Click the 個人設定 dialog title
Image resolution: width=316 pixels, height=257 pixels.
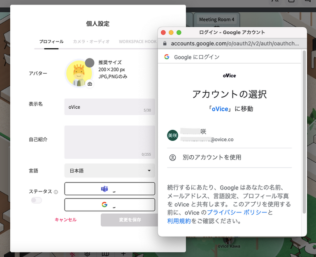(x=98, y=23)
